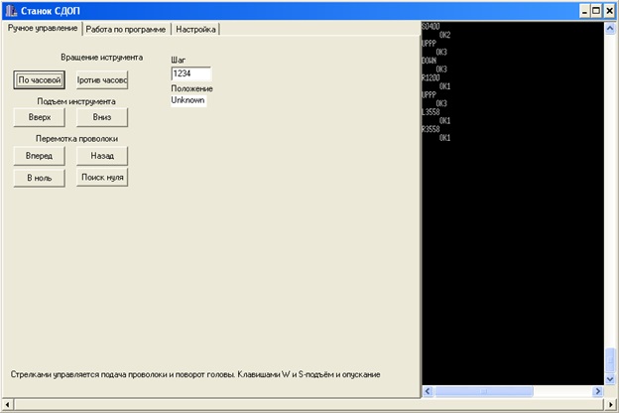Click the По часовой button
The width and height of the screenshot is (619, 413).
(39, 79)
